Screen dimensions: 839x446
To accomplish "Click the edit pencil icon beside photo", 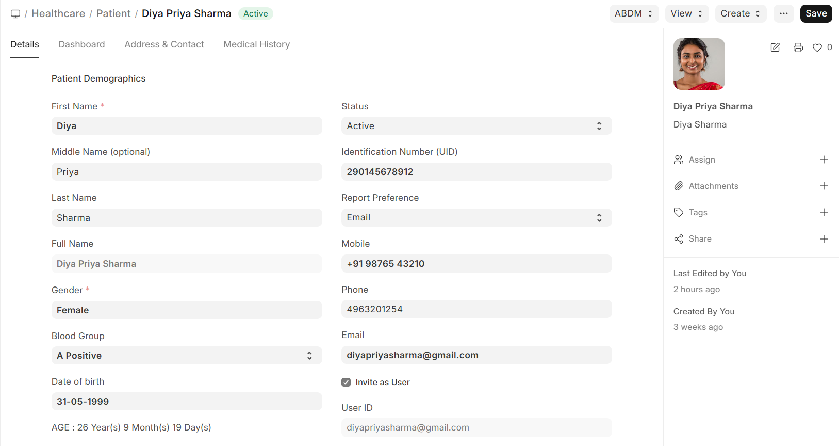I will pos(775,47).
